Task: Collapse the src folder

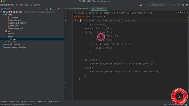Action: click(4, 31)
